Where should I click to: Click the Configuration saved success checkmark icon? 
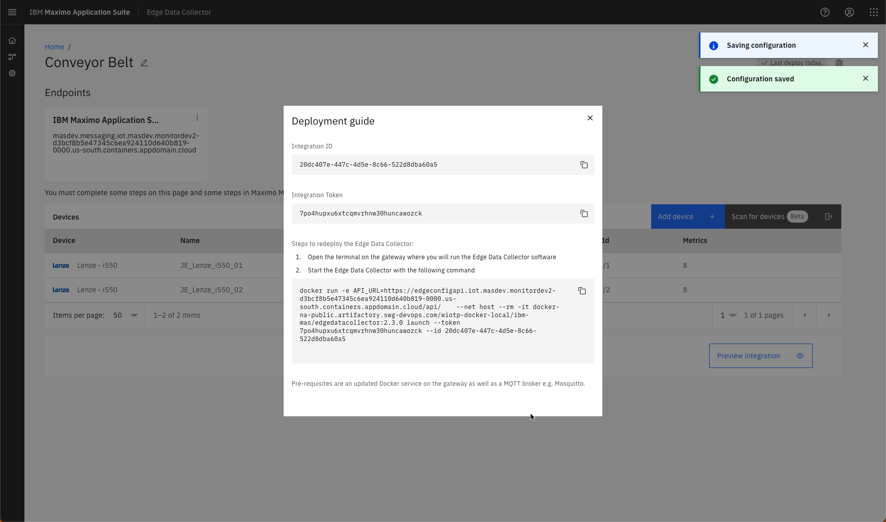(714, 79)
